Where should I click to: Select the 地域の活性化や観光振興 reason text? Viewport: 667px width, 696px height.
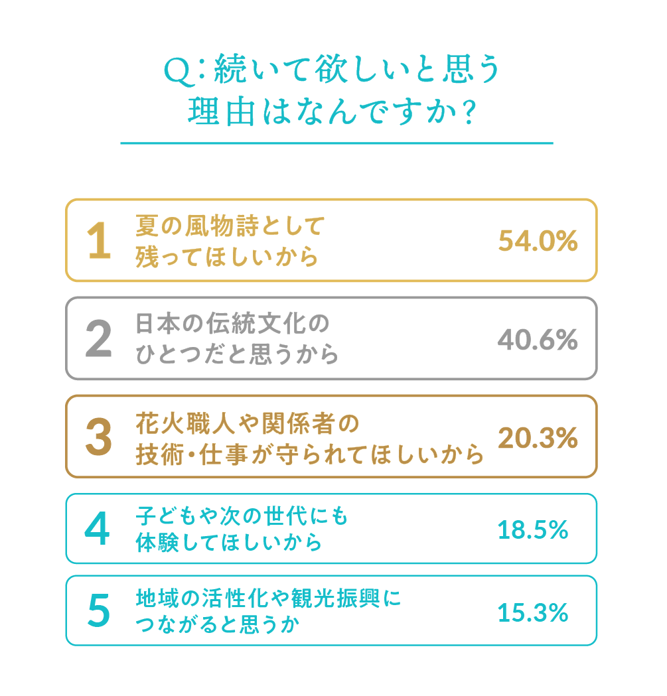(268, 612)
